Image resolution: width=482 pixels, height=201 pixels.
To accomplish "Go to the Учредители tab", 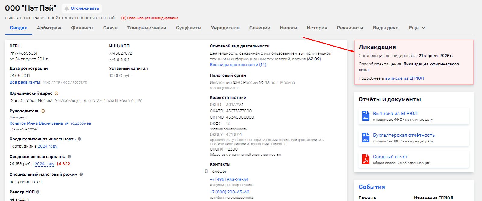I will coord(225,28).
